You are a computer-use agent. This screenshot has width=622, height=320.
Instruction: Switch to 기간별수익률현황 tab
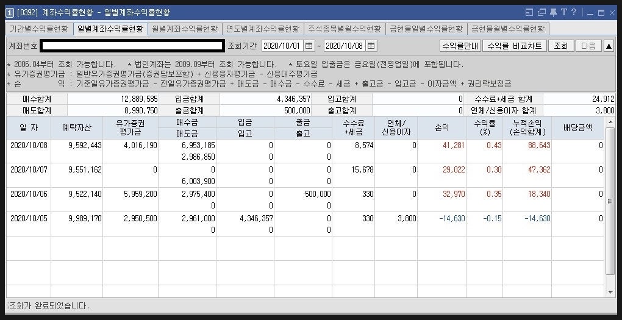[39, 29]
